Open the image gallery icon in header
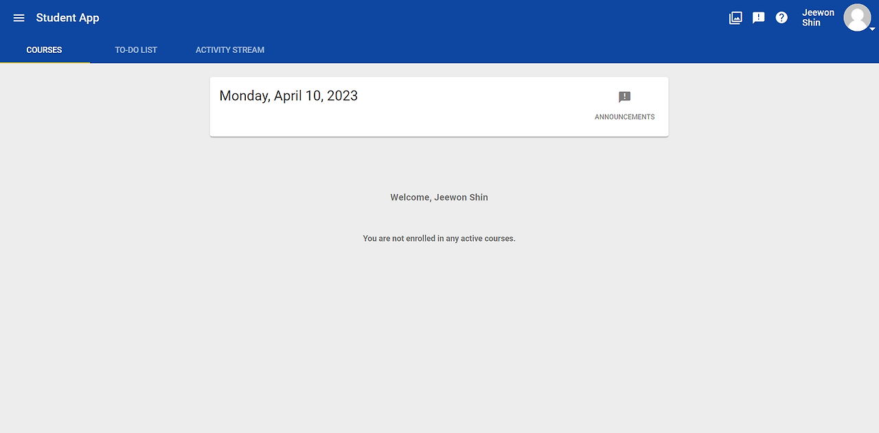 [x=735, y=18]
